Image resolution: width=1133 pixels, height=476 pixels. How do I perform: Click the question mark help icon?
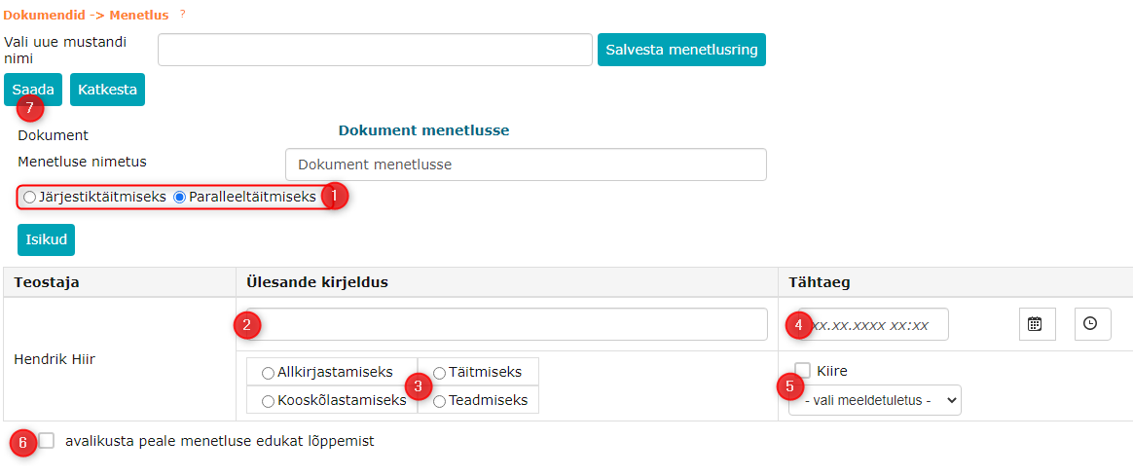pyautogui.click(x=182, y=14)
